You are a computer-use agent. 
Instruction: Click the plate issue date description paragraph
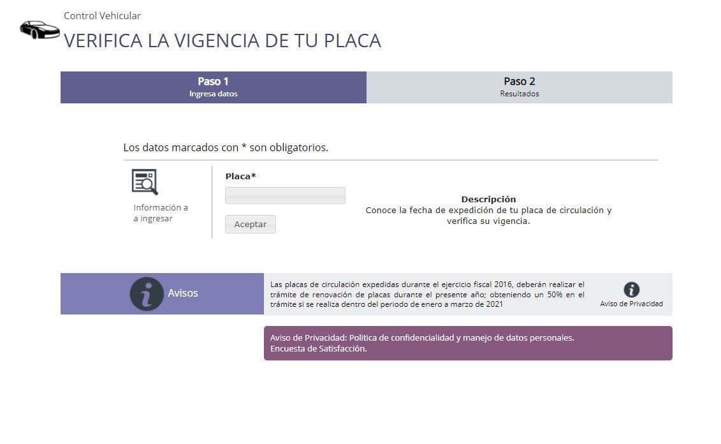[488, 216]
